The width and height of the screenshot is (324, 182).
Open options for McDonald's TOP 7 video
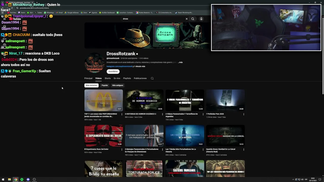click(122, 114)
